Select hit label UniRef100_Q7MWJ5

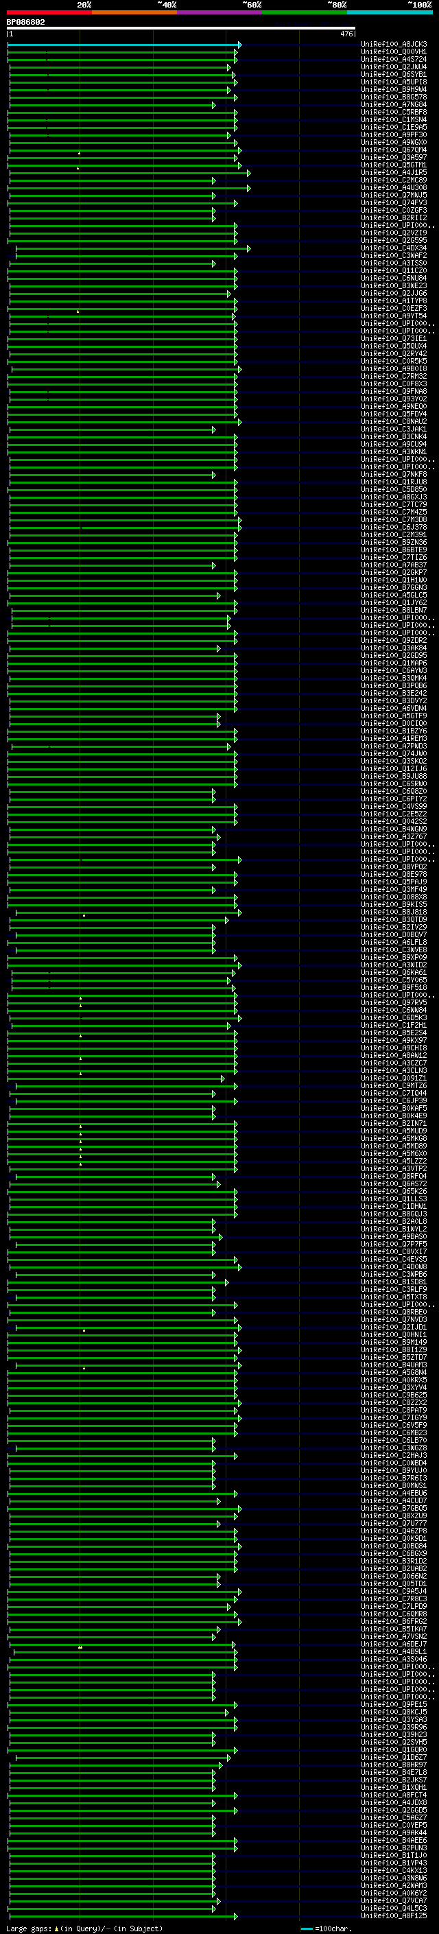tap(394, 196)
